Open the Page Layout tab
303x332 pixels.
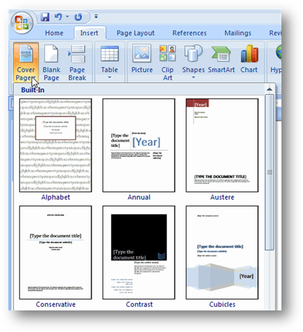pos(135,33)
